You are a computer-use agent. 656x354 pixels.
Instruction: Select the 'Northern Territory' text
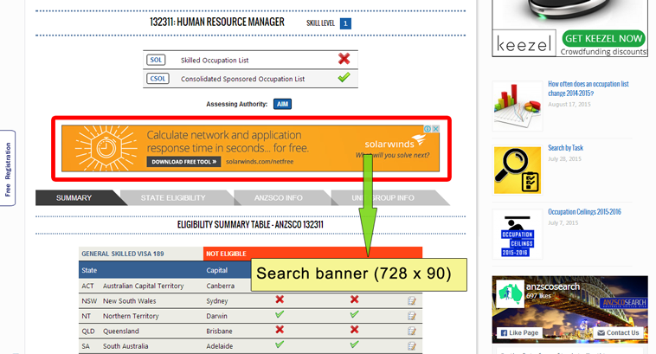(131, 316)
